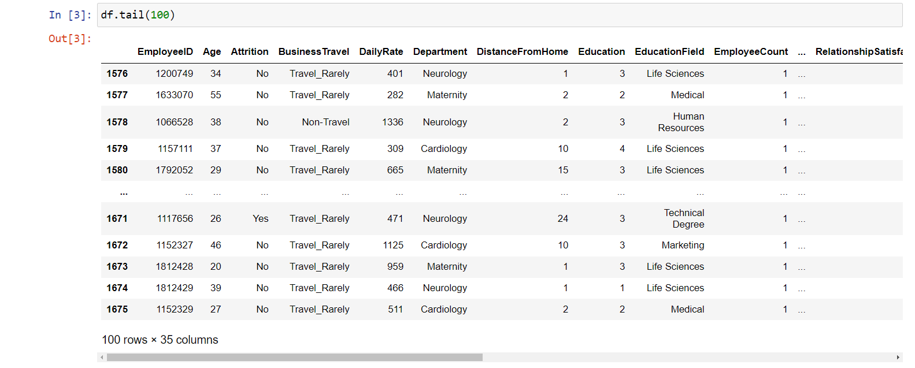This screenshot has width=915, height=368.
Task: Click the df.tail(100) code input cell
Action: click(x=499, y=15)
